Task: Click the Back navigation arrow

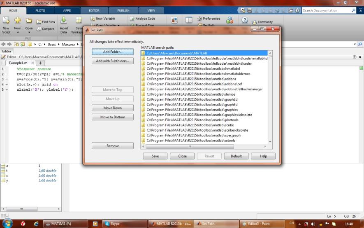Action: (x=3, y=44)
